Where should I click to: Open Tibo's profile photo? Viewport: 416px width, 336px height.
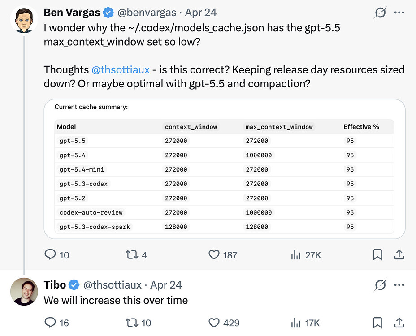[x=24, y=292]
